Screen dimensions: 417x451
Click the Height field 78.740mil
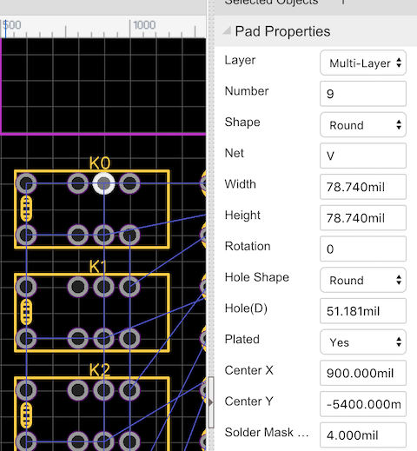click(363, 218)
